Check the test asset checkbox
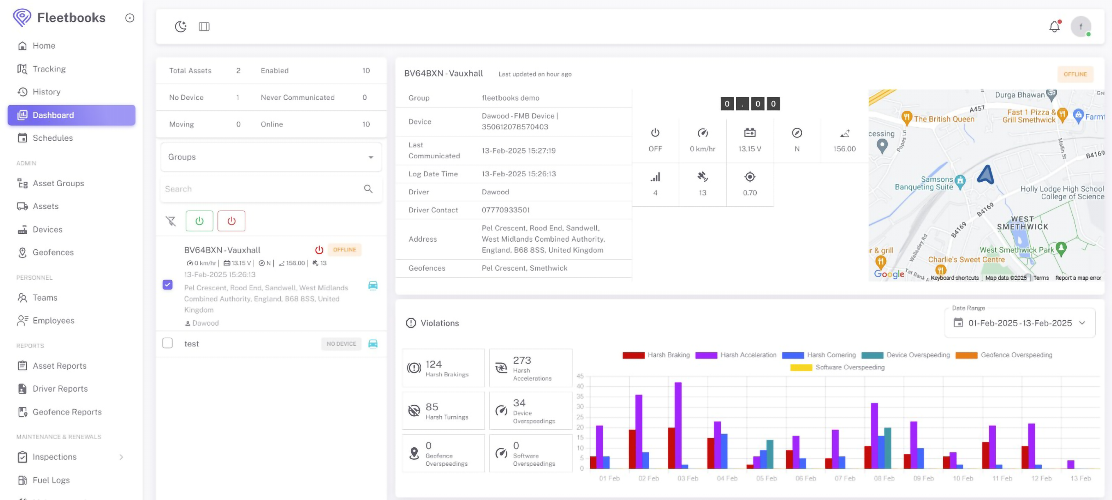 pos(168,343)
